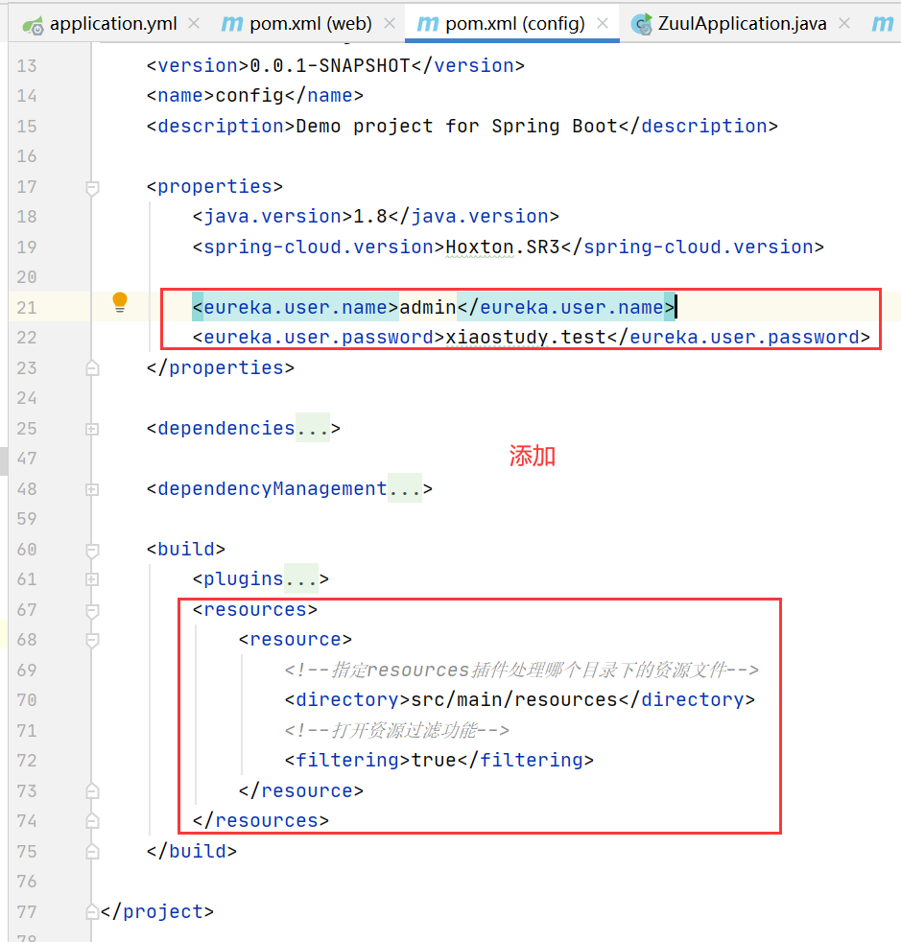This screenshot has width=901, height=942.
Task: Close the application.yml tab
Action: (194, 23)
